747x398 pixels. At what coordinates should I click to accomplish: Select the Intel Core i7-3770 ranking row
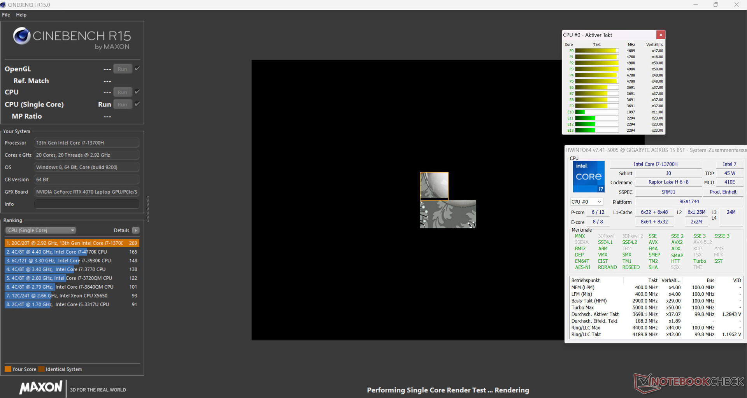point(72,269)
